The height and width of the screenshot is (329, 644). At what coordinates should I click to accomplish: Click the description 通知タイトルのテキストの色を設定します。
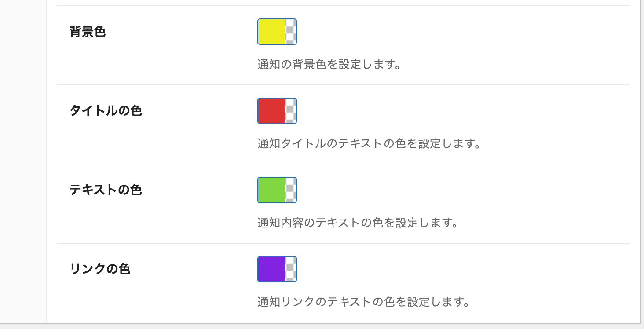pos(369,144)
